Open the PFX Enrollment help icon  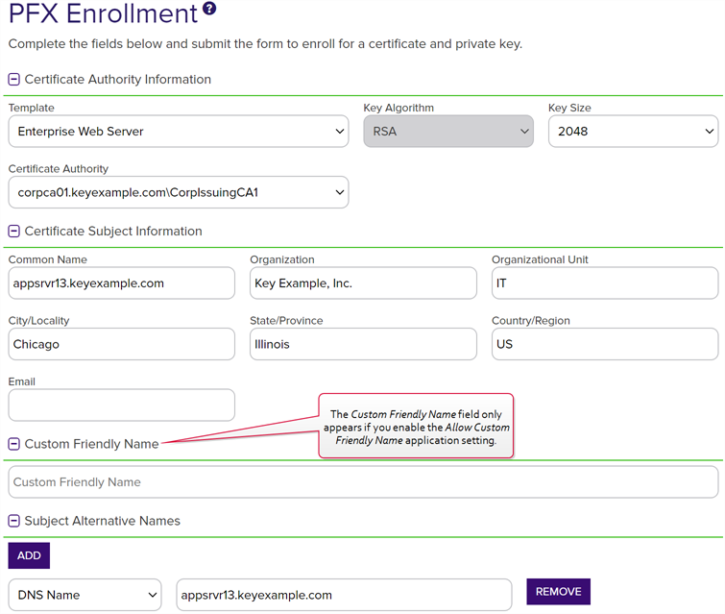click(x=209, y=9)
